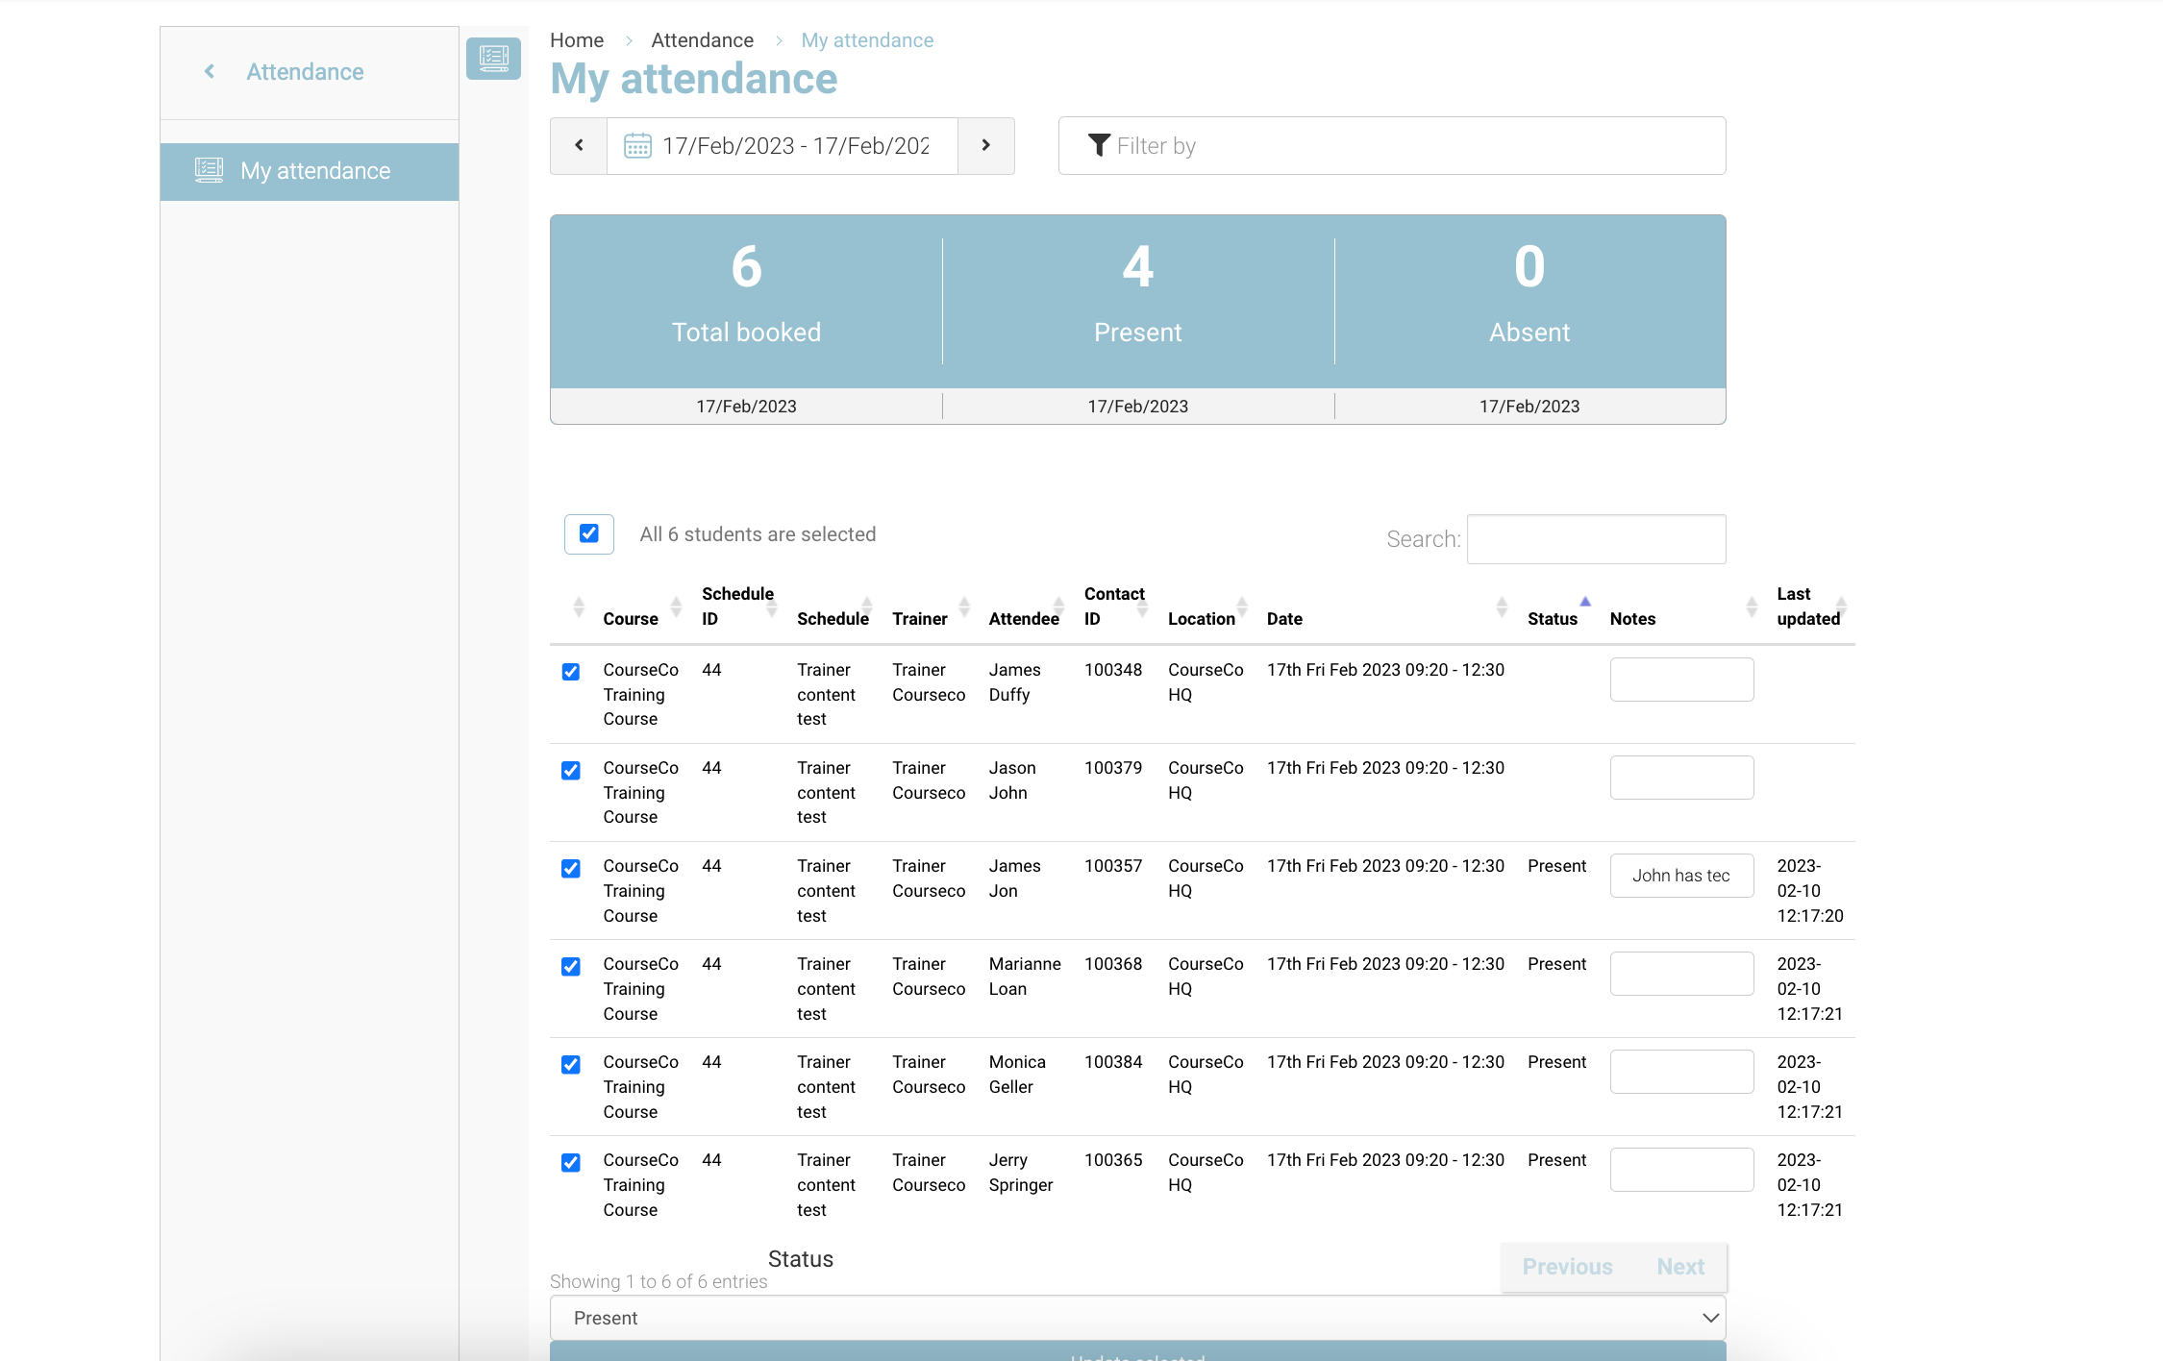Go to previous date range arrow
This screenshot has height=1361, width=2163.
point(579,146)
